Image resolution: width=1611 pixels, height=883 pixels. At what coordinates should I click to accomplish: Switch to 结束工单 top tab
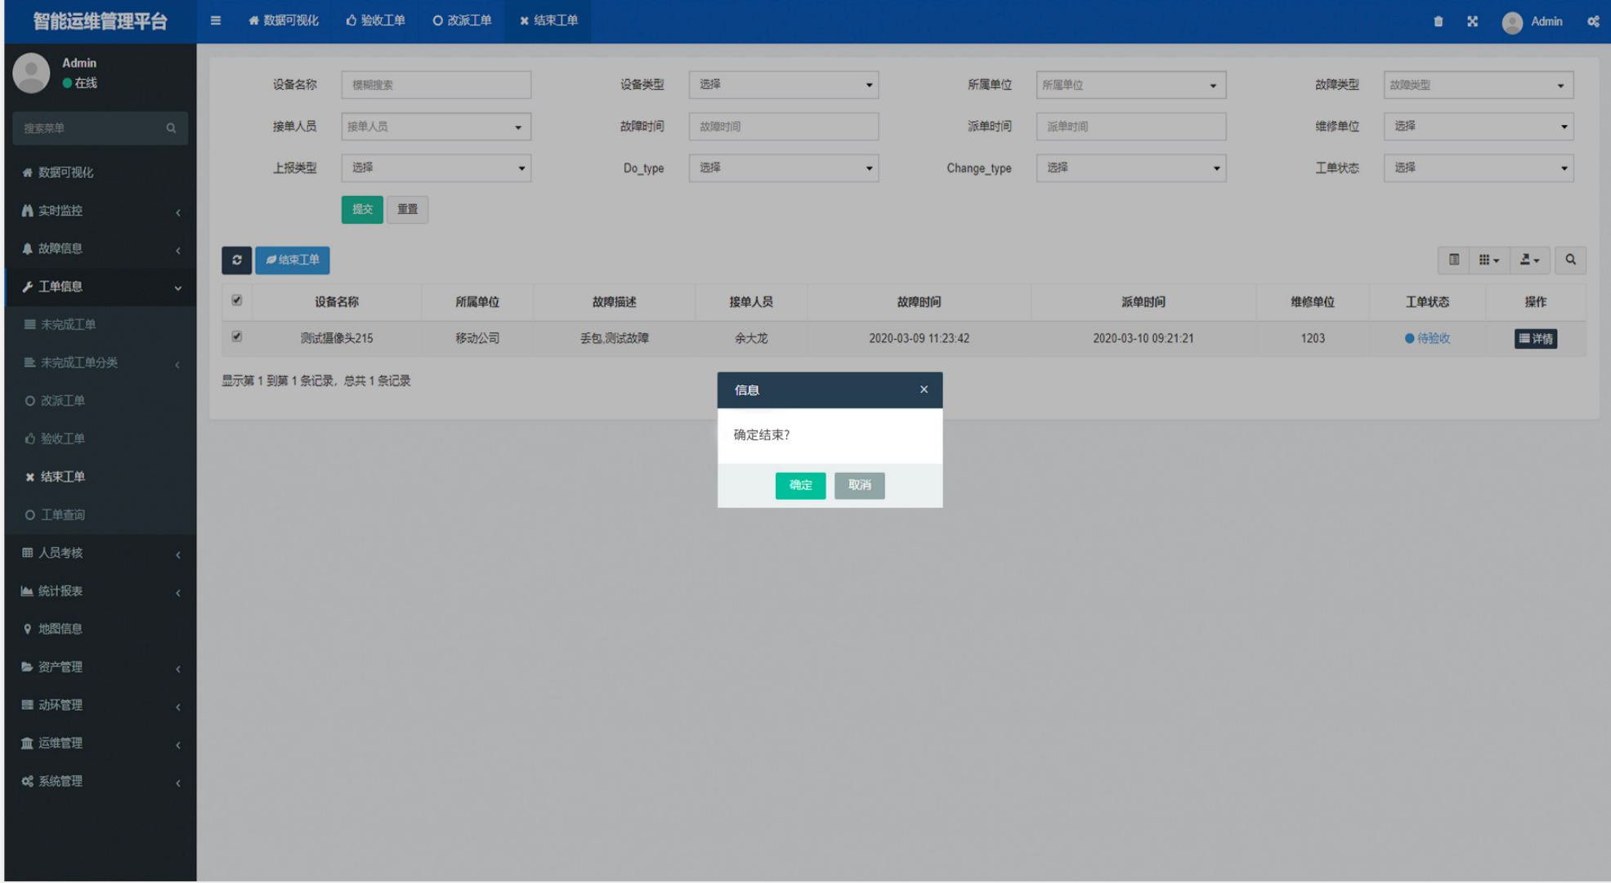coord(549,20)
